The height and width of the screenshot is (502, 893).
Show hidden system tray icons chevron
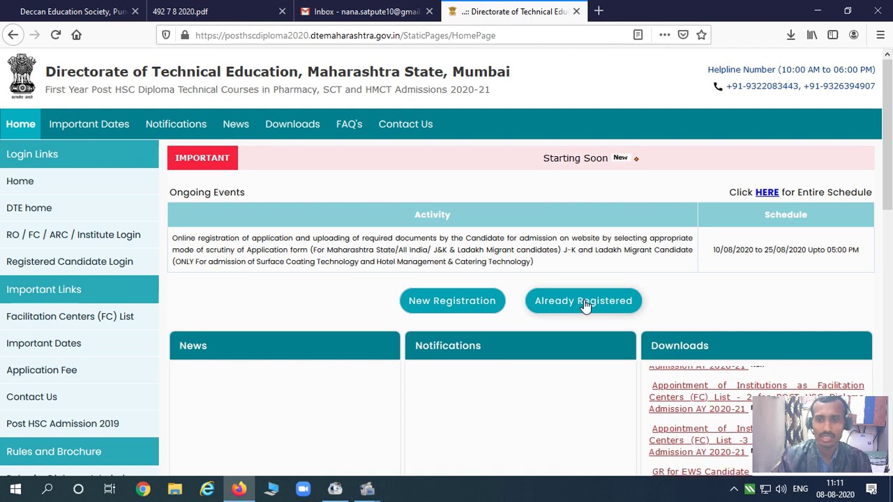click(734, 489)
